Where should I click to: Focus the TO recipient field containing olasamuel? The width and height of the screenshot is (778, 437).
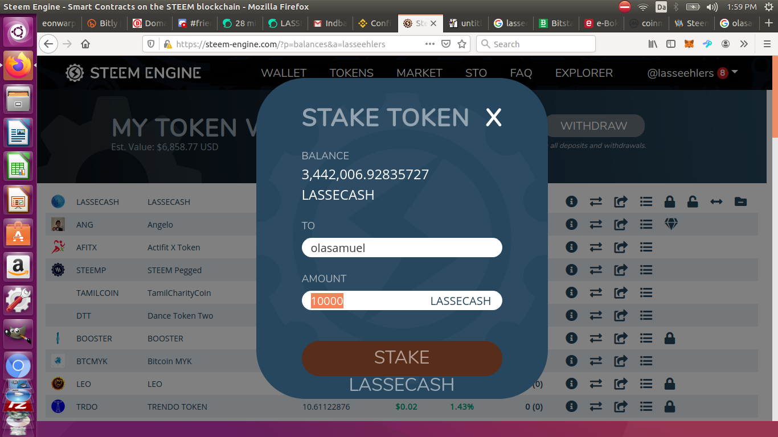coord(402,248)
